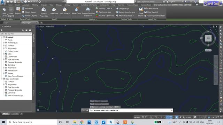This screenshot has height=125, width=223.
Task: Click the TOP face of the ViewCube
Action: [208, 38]
